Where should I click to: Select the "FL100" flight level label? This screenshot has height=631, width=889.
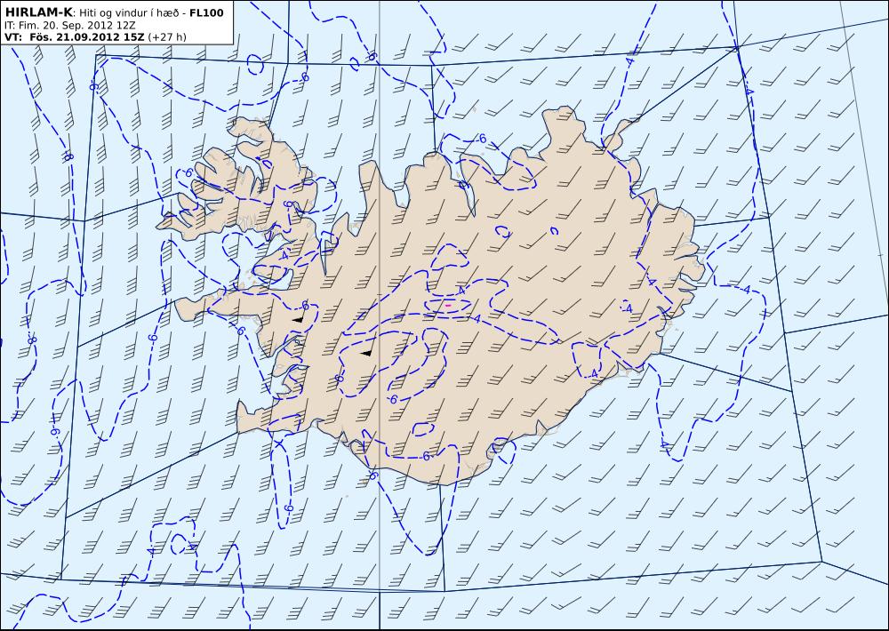206,12
